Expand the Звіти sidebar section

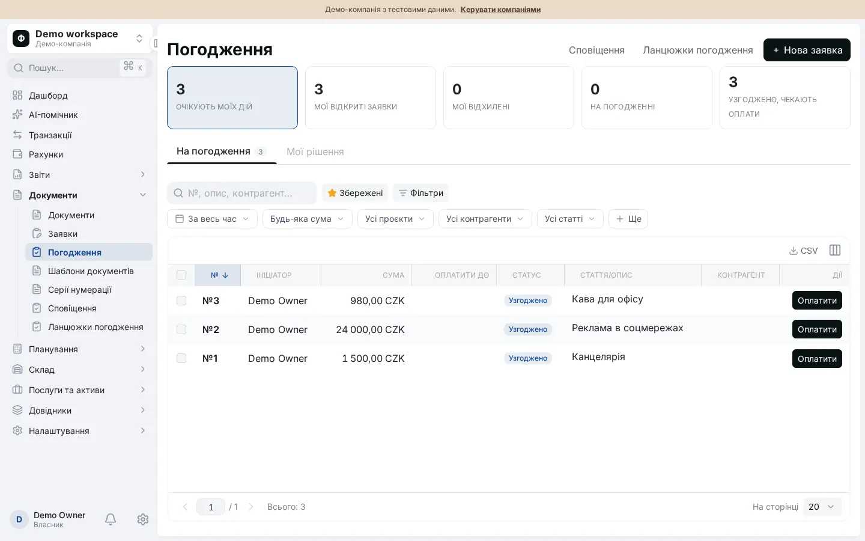point(80,175)
